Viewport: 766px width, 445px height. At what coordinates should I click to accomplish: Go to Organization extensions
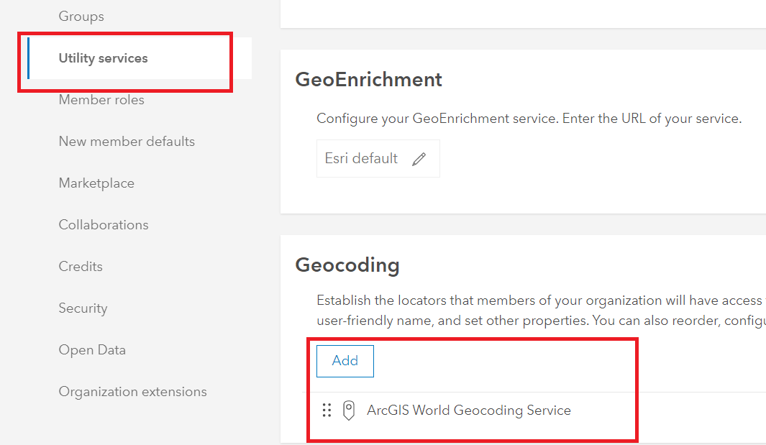point(132,392)
